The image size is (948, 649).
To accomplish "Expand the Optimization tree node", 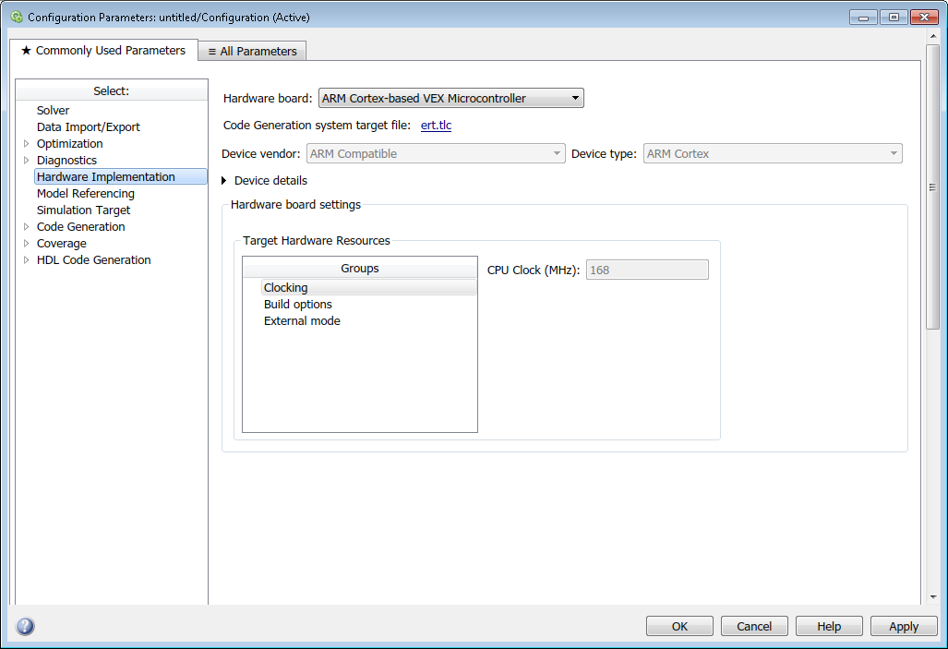I will pyautogui.click(x=27, y=144).
